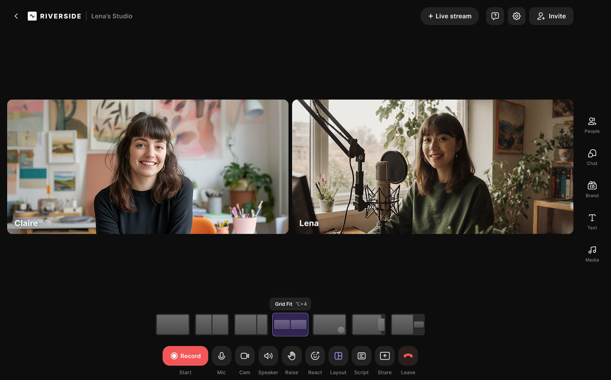The width and height of the screenshot is (611, 380).
Task: Open the React emoji picker
Action: point(315,356)
